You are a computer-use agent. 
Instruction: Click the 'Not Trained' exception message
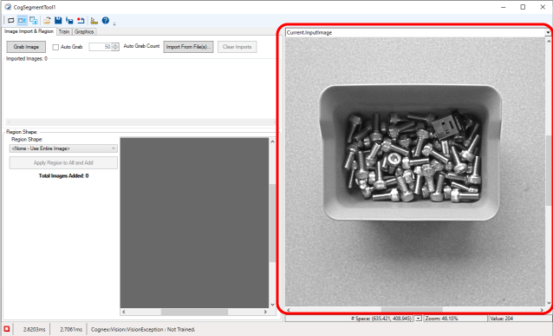pos(143,329)
